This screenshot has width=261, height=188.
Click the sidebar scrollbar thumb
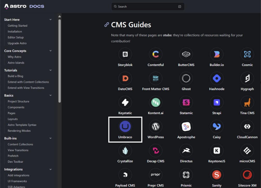(60, 61)
